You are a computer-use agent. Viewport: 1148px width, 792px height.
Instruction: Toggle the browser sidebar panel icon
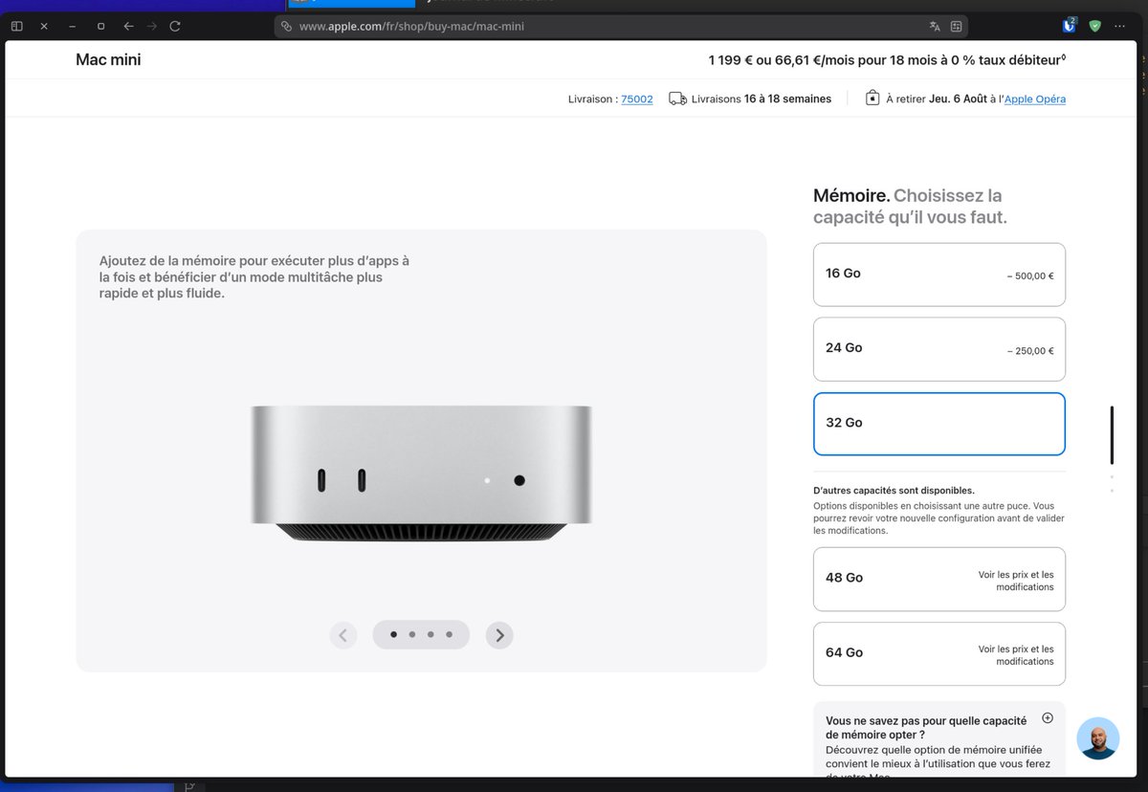coord(16,26)
